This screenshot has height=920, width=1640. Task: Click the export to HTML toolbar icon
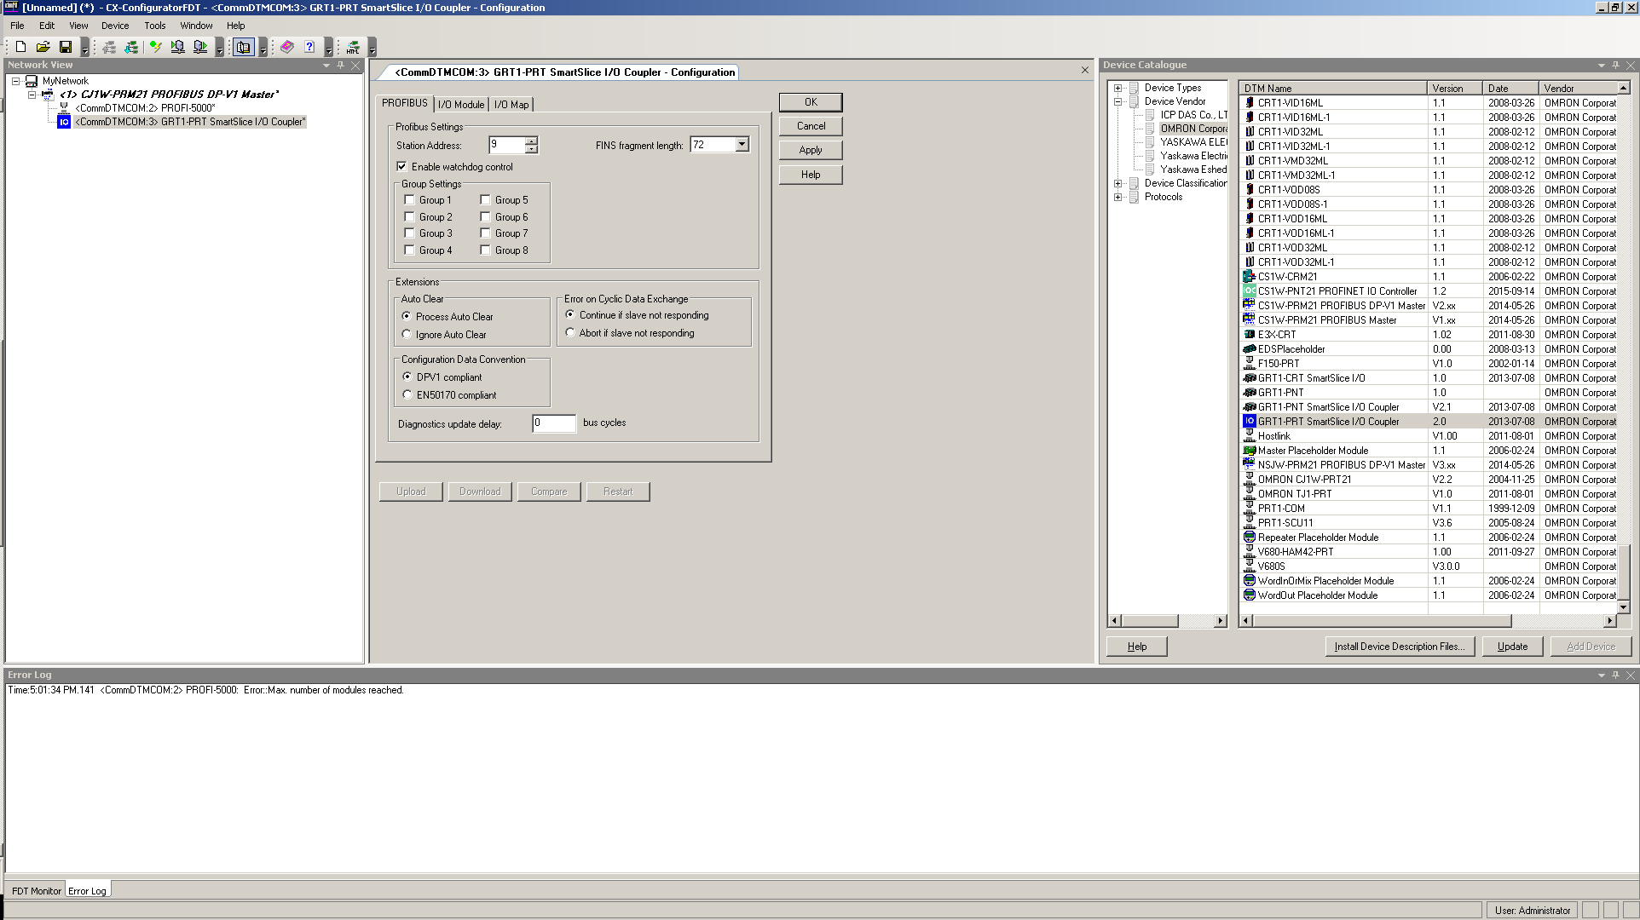click(352, 47)
